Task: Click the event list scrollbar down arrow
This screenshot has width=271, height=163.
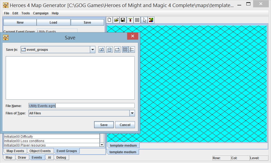Action: click(102, 145)
